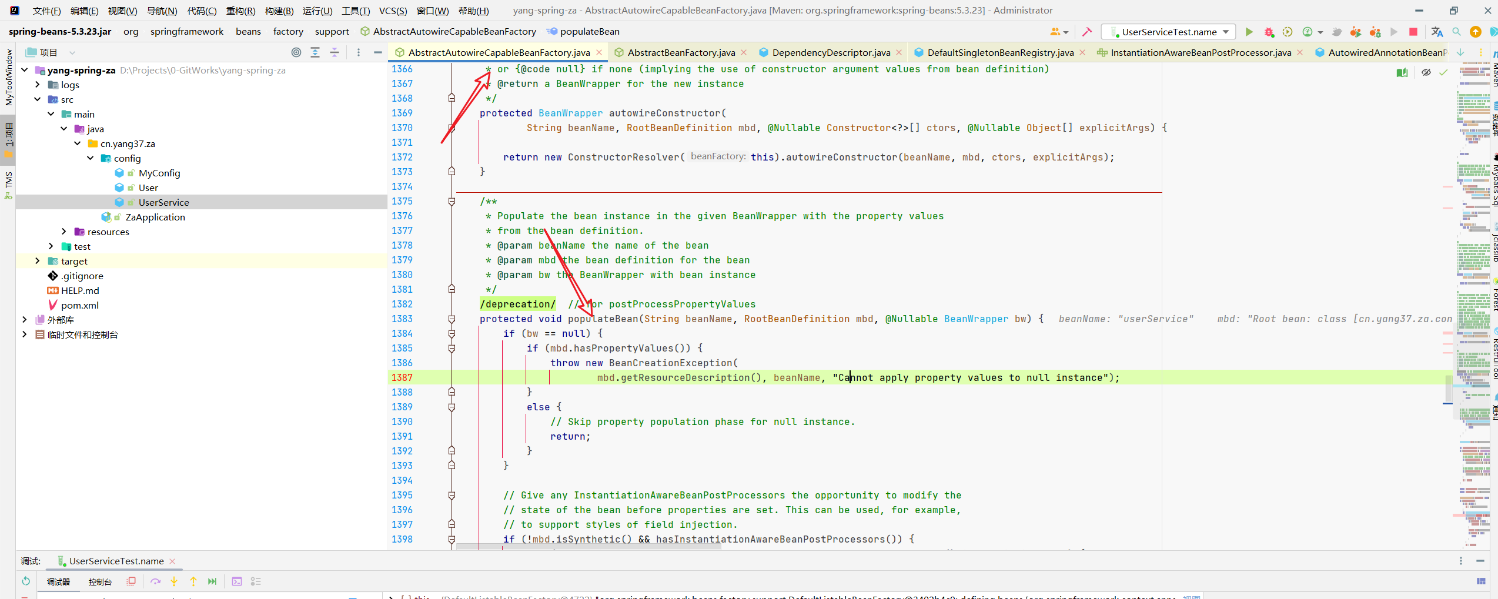Click the grey trace-current-stream list icon

[x=256, y=581]
